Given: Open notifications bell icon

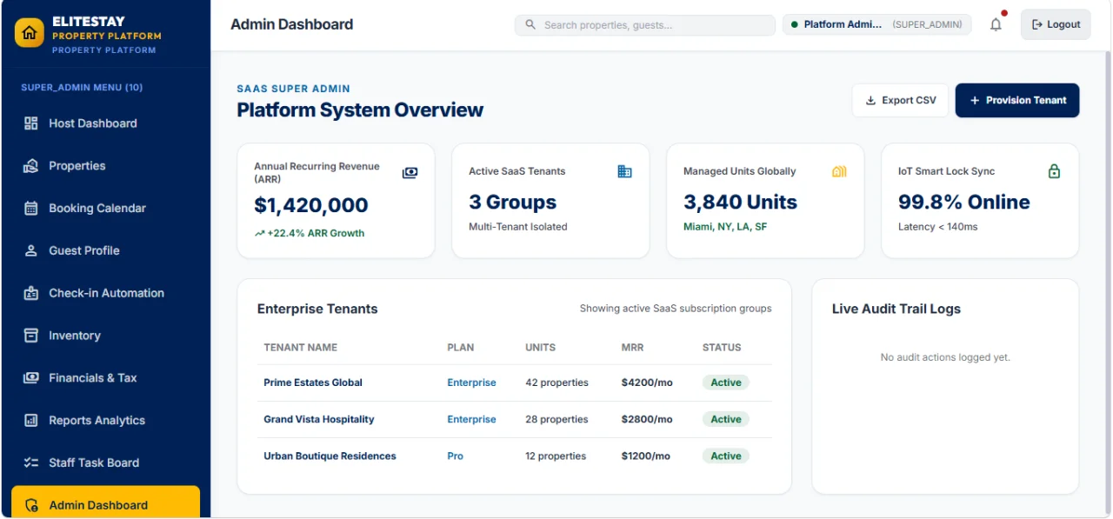Looking at the screenshot, I should coord(996,25).
